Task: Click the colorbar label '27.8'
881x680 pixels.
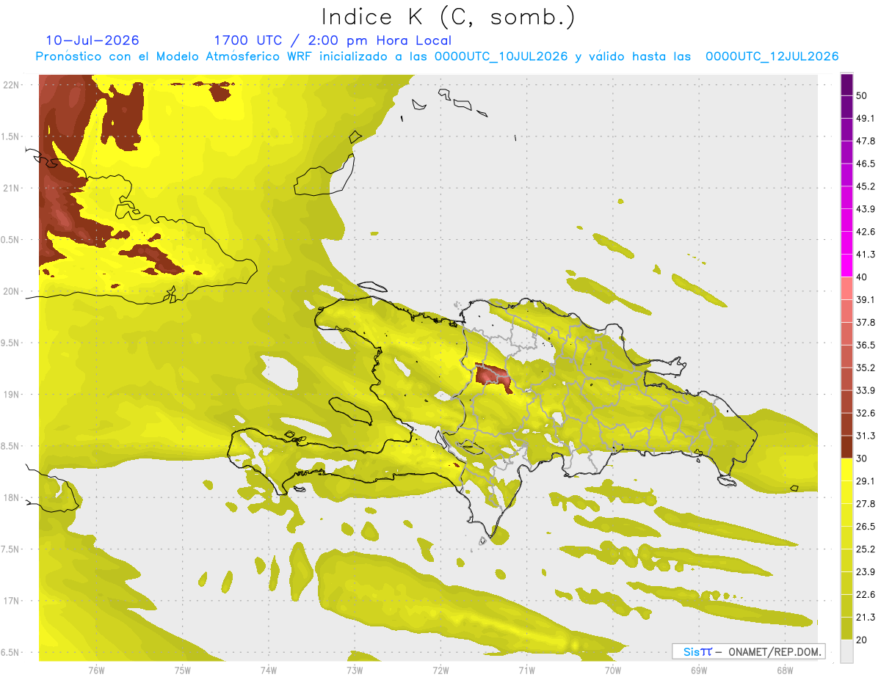Action: (866, 503)
